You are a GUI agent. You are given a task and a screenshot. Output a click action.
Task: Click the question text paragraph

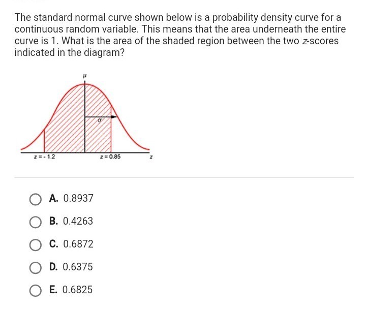tap(180, 35)
